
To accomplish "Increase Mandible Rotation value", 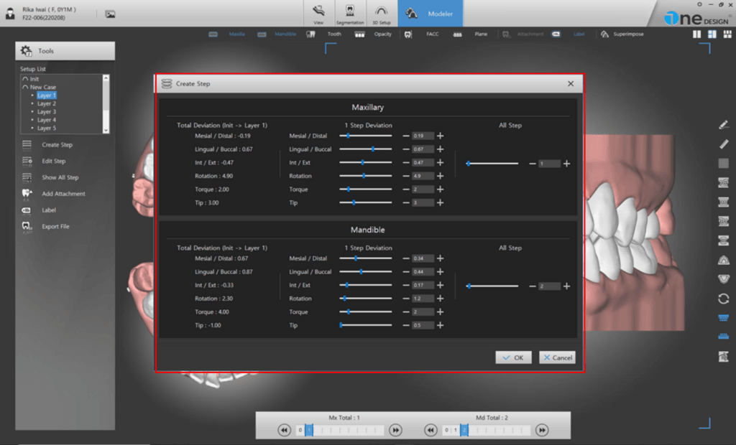I will (441, 299).
